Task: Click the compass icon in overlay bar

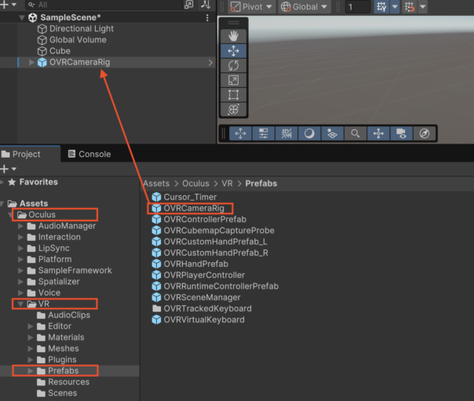Action: point(424,133)
